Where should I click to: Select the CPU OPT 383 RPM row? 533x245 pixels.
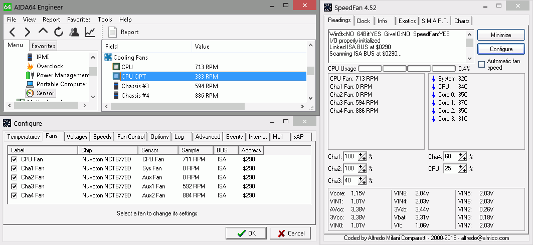[209, 77]
